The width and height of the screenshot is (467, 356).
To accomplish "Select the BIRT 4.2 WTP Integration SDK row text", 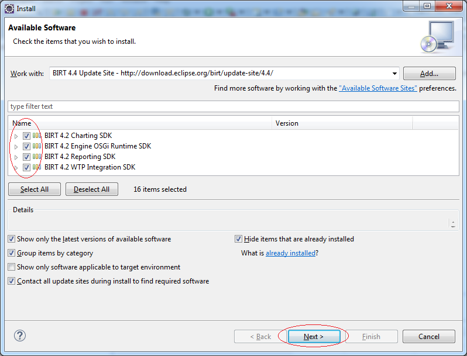I will click(x=90, y=167).
